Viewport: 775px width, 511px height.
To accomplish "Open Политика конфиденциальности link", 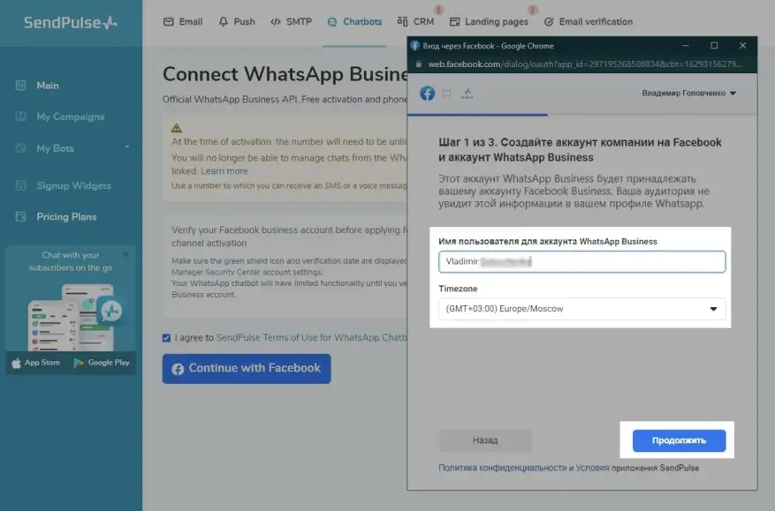I will tap(503, 468).
